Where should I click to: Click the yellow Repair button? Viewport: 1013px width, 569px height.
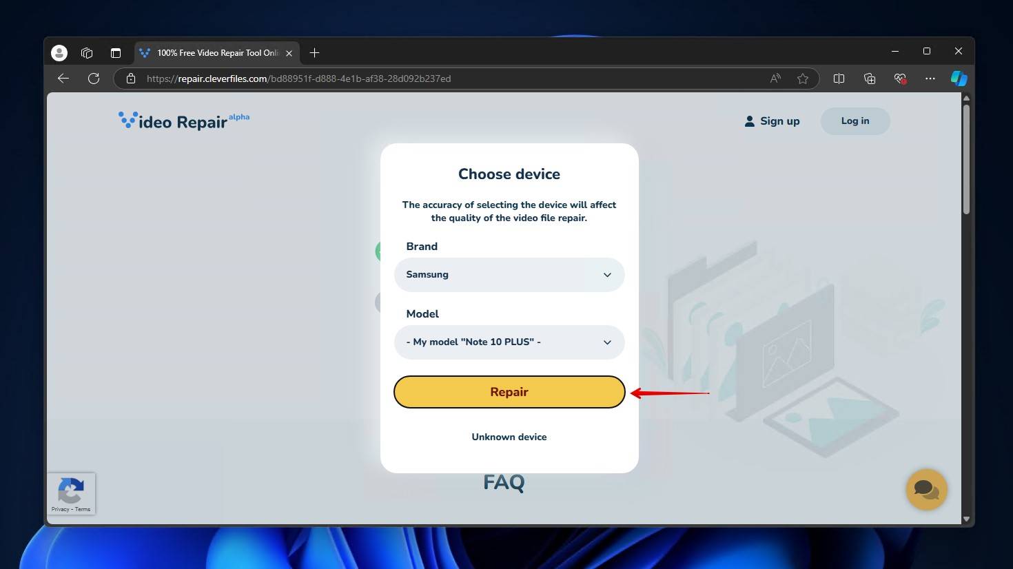[x=509, y=392]
